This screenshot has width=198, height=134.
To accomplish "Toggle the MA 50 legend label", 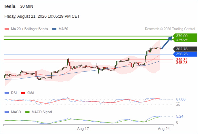I will (x=63, y=29).
